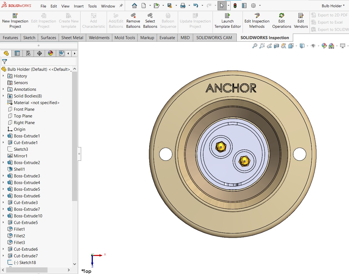This screenshot has height=274, width=349.
Task: Open File Properties from the quick toolbar
Action: tap(244, 6)
